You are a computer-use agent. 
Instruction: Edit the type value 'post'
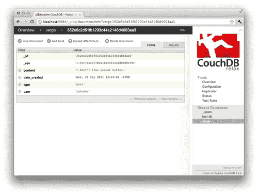(79, 84)
